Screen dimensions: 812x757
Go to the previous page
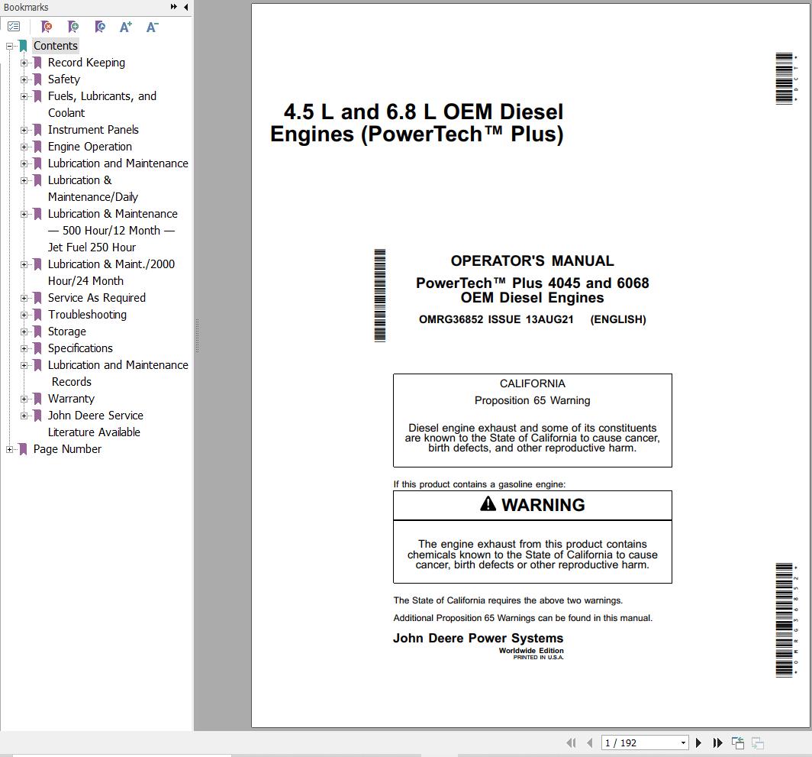pyautogui.click(x=590, y=742)
